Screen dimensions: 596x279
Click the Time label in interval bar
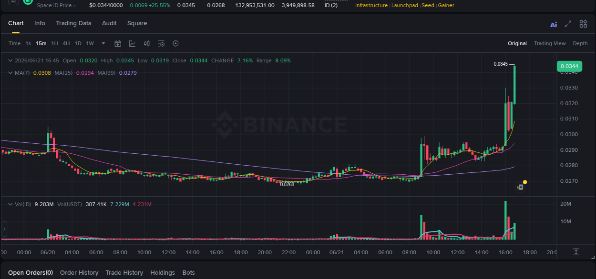pyautogui.click(x=14, y=43)
